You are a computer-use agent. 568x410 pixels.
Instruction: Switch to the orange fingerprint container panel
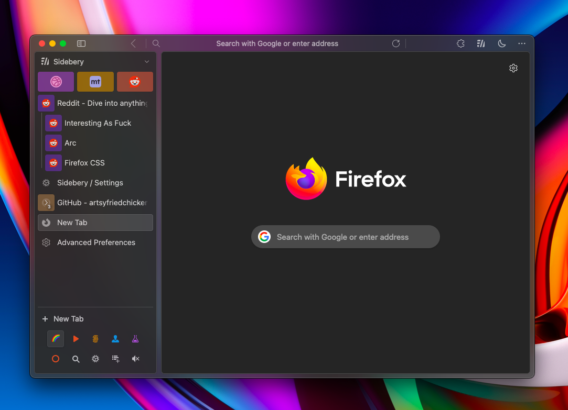pyautogui.click(x=95, y=339)
